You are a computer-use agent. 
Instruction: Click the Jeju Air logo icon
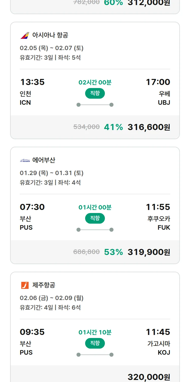coord(25,285)
